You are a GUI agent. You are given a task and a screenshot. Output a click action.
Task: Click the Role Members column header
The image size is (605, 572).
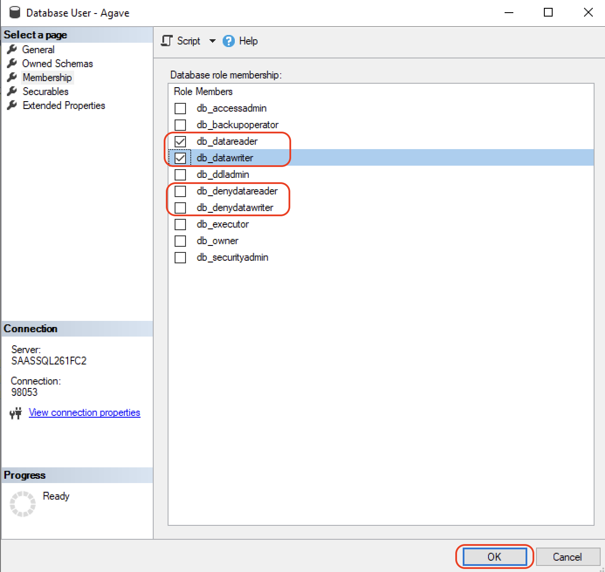(x=203, y=92)
